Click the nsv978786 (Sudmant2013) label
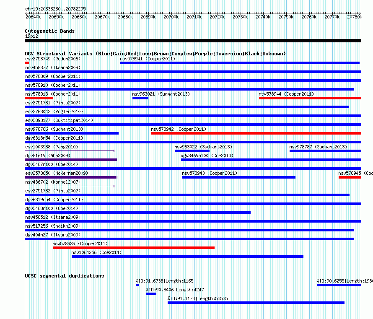Viewport: 373px width, 319px height. click(54, 129)
